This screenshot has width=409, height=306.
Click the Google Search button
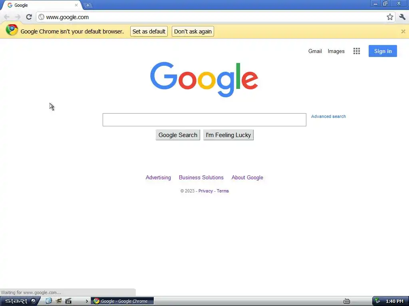[x=178, y=135]
